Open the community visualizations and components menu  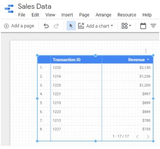[x=126, y=26]
